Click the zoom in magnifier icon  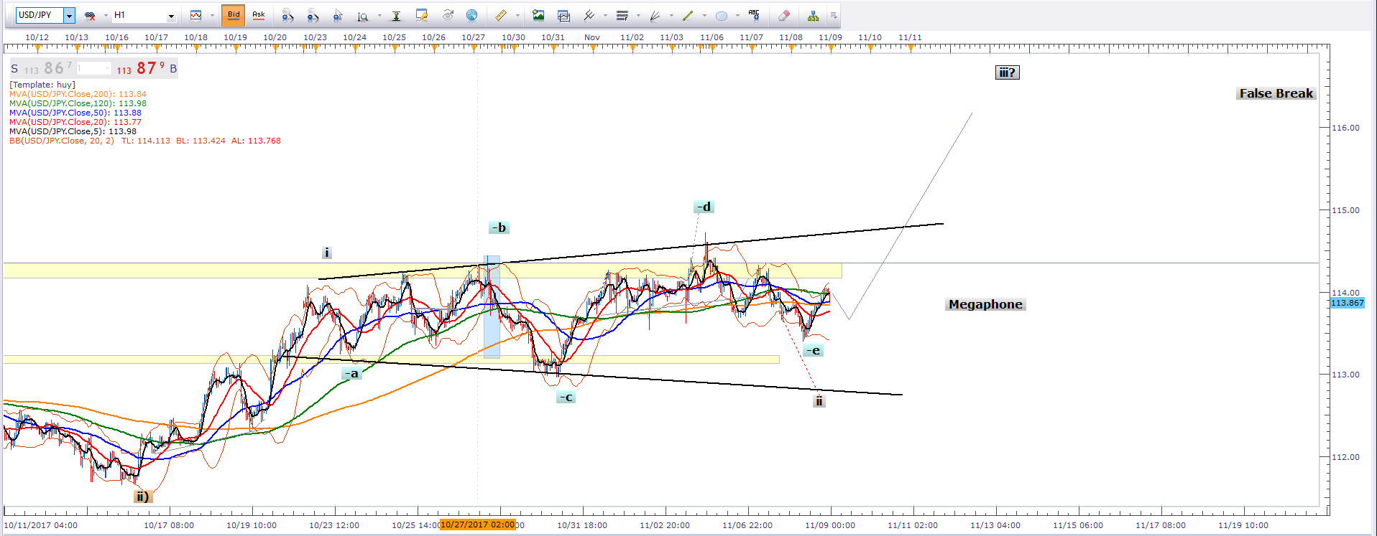[x=287, y=15]
